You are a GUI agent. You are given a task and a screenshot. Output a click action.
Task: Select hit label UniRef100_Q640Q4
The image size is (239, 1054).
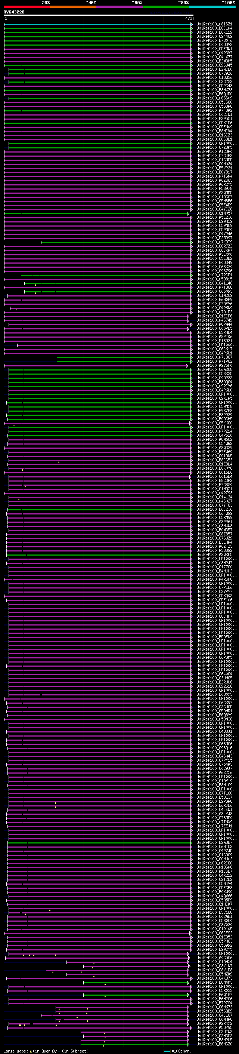[214, 674]
